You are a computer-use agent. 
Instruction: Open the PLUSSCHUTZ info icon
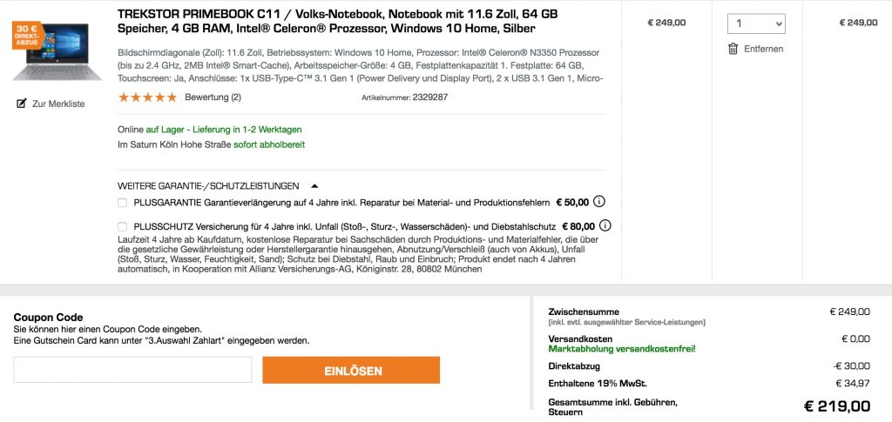point(605,226)
